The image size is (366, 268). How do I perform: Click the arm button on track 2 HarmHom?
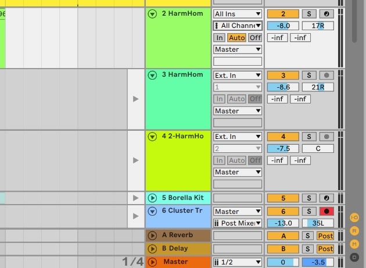(326, 13)
